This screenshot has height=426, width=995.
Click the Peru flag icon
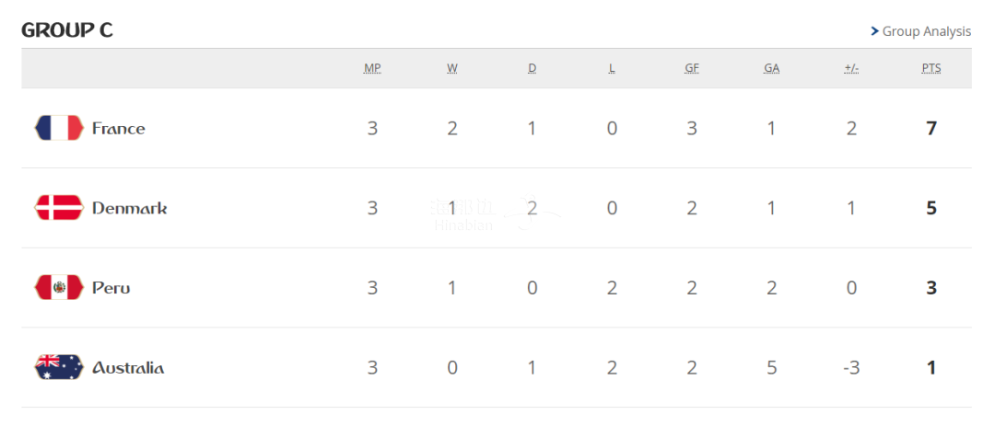point(59,288)
